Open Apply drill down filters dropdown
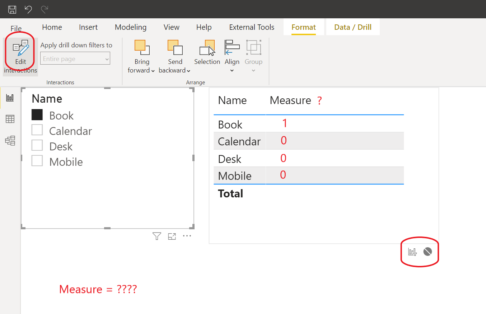This screenshot has height=314, width=486. 75,58
